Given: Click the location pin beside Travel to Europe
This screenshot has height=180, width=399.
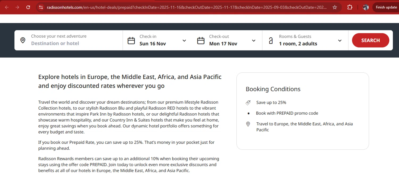Looking at the screenshot, I should point(248,124).
